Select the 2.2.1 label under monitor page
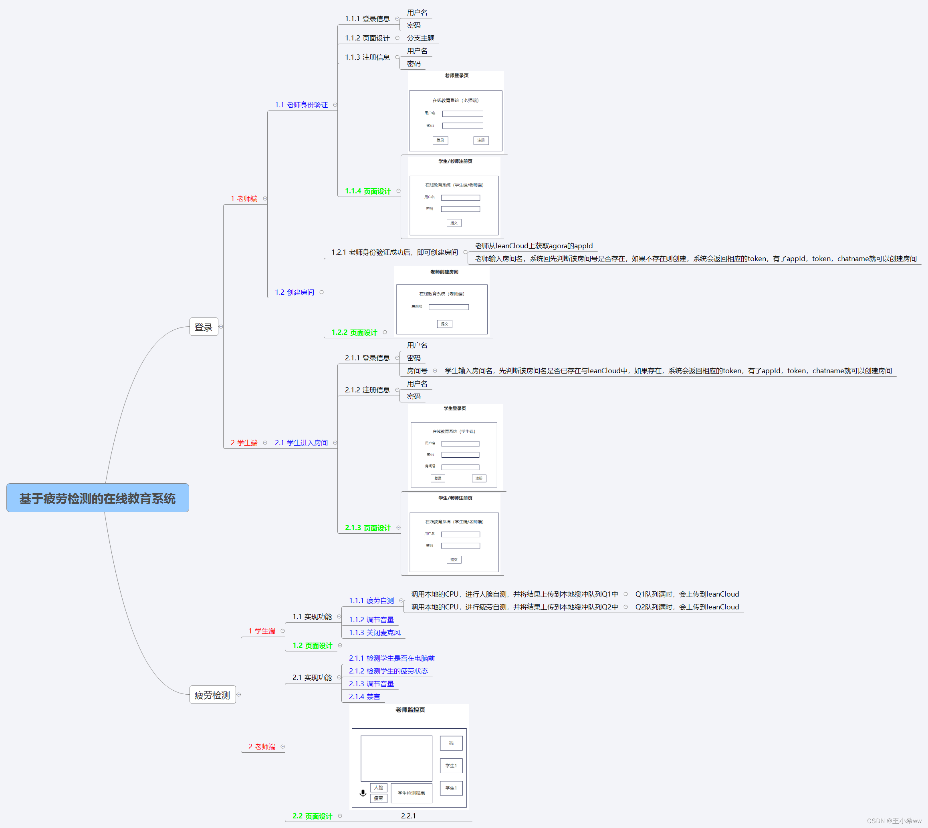928x828 pixels. (408, 816)
